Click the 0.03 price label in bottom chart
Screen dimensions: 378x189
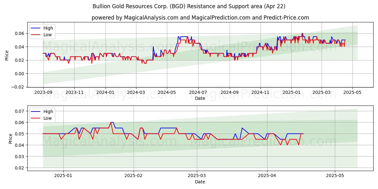tap(20, 157)
